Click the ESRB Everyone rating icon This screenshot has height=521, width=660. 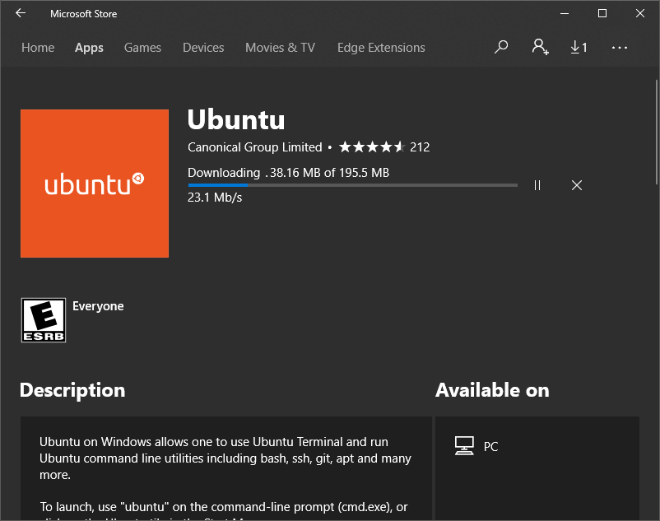(x=44, y=320)
